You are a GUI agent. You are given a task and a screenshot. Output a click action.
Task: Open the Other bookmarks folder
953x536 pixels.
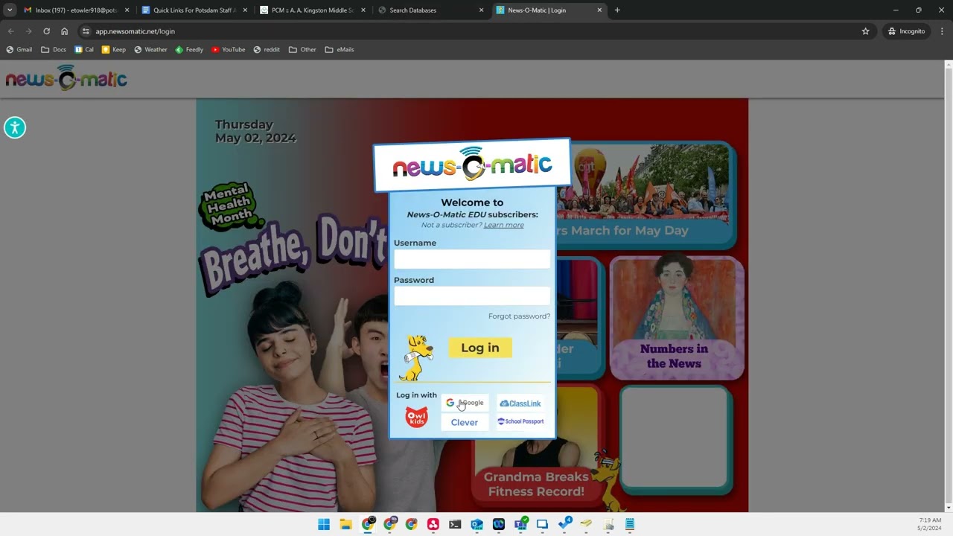(302, 50)
